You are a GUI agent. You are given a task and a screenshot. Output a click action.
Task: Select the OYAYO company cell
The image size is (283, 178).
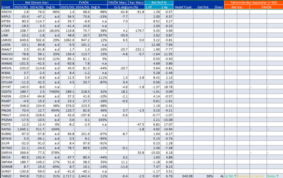[x=7, y=78]
